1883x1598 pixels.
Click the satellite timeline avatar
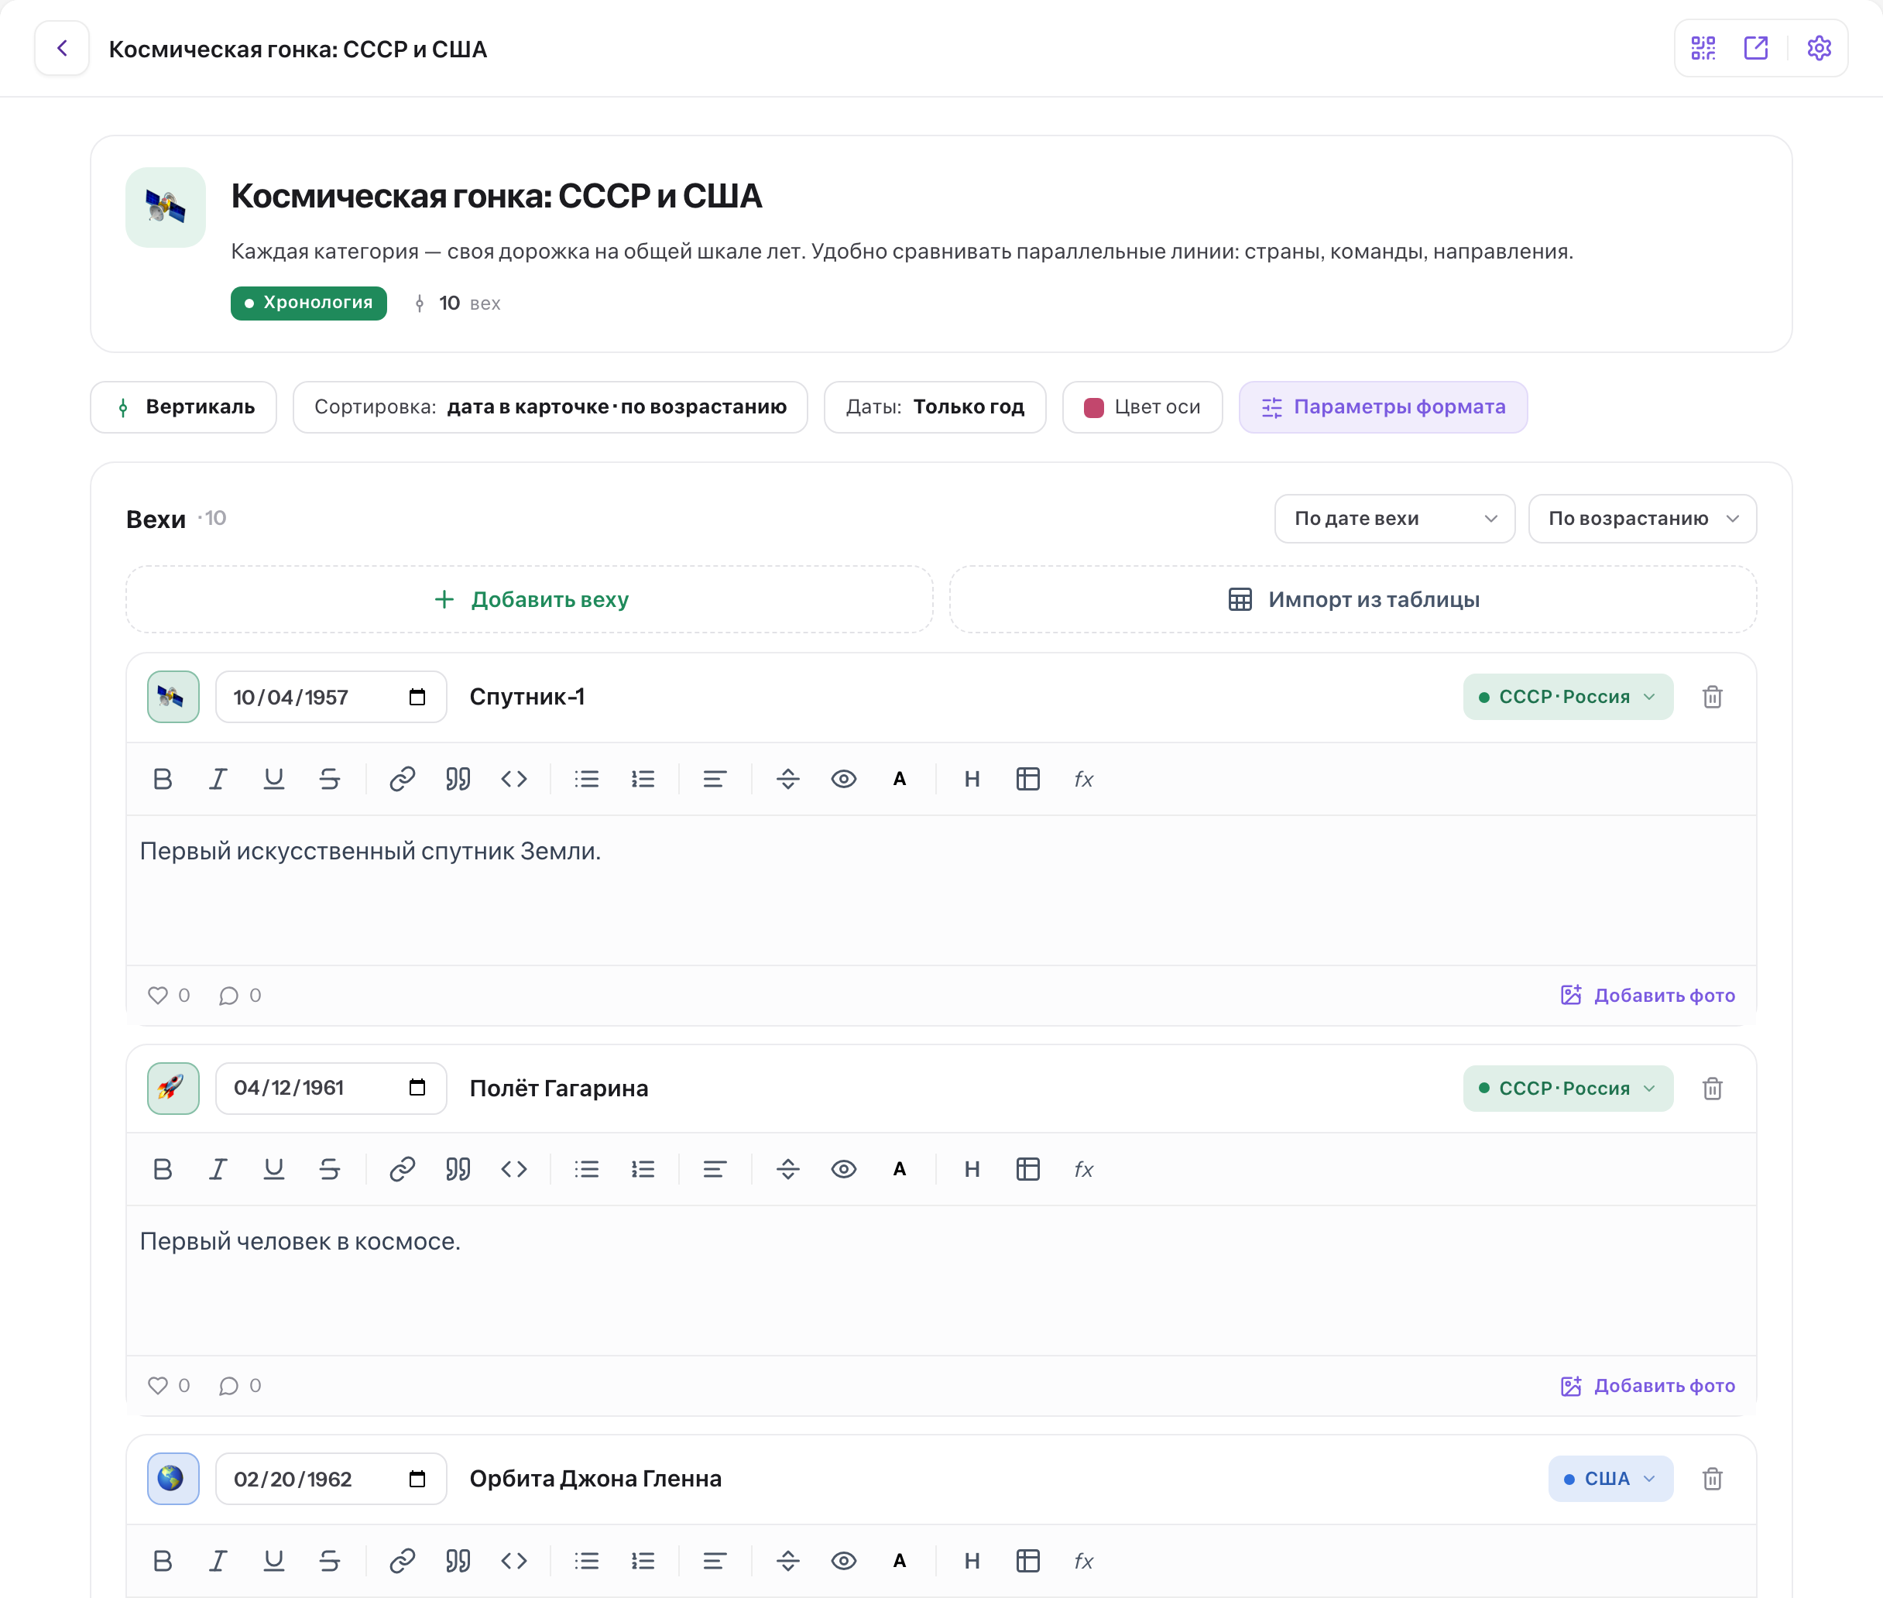pyautogui.click(x=166, y=207)
